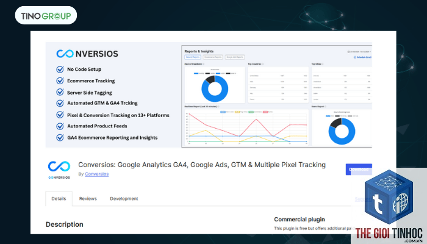Click the banner's infinity logo
Viewport: 427px width, 244px height.
point(65,54)
